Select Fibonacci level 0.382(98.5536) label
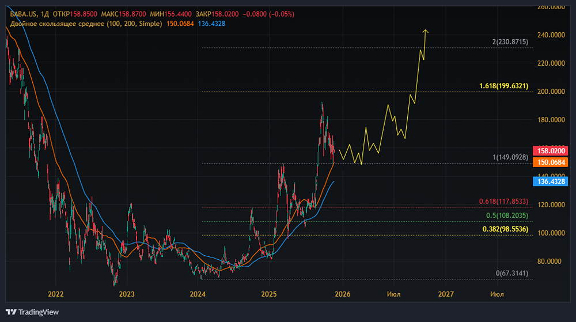 pyautogui.click(x=506, y=229)
